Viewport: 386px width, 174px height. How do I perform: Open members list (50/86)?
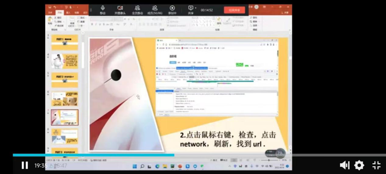click(x=155, y=10)
